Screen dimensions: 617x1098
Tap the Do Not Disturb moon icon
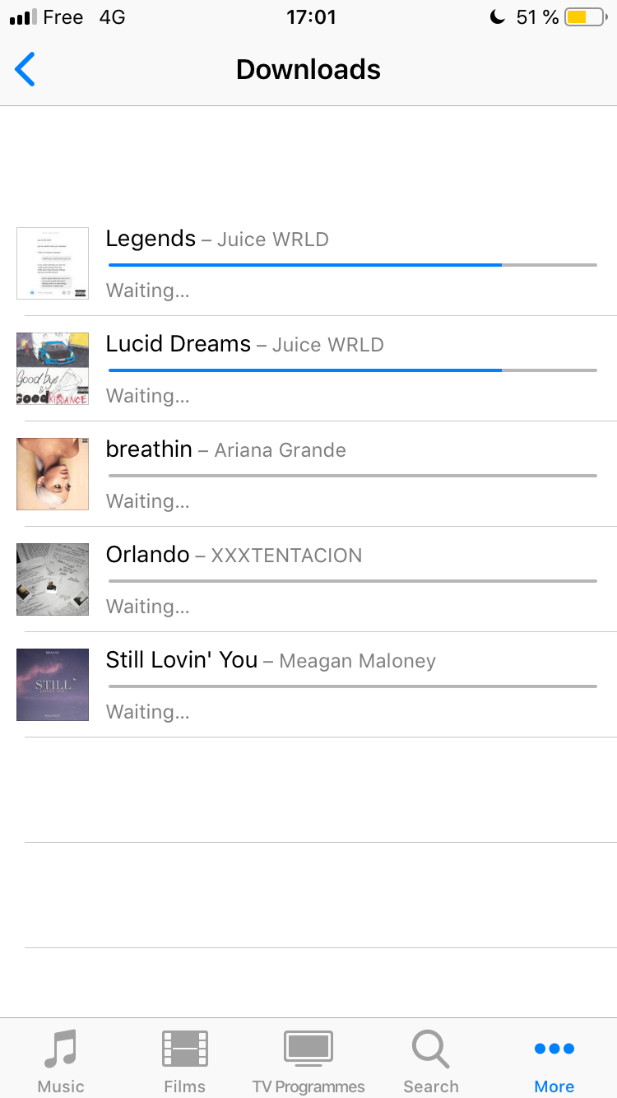tap(497, 17)
